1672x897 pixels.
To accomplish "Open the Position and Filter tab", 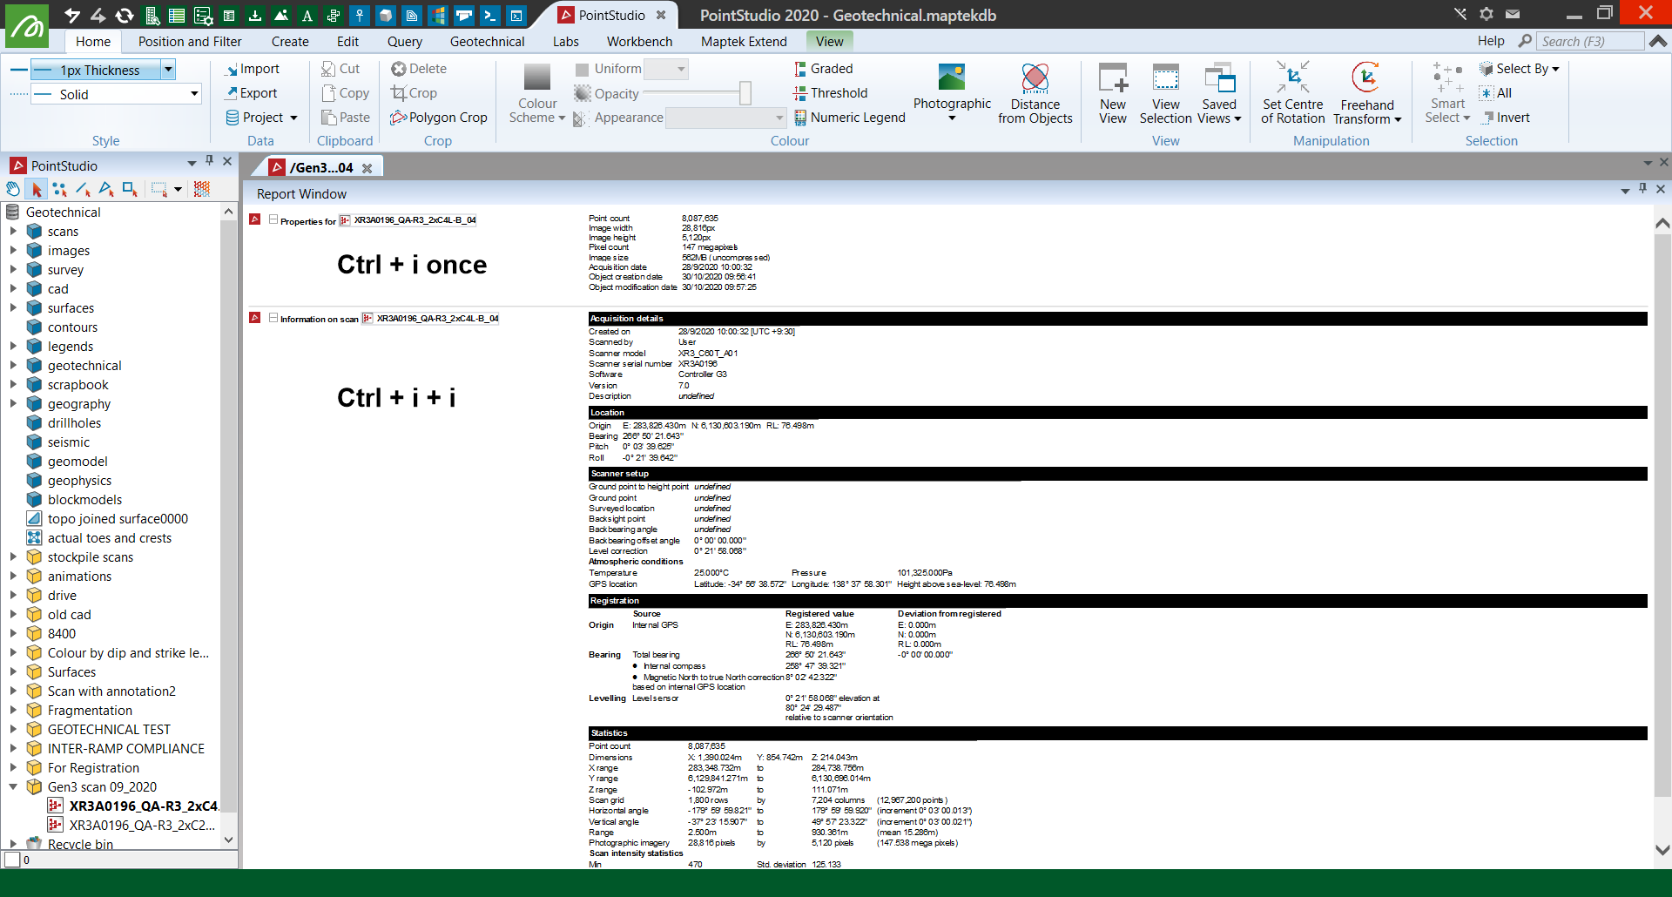I will [190, 42].
